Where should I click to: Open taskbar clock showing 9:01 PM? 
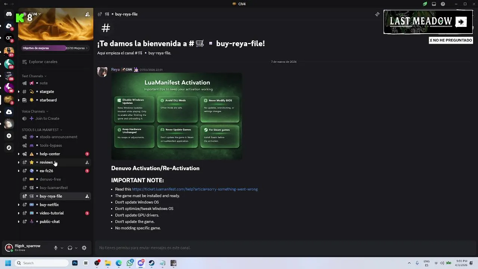point(462,263)
